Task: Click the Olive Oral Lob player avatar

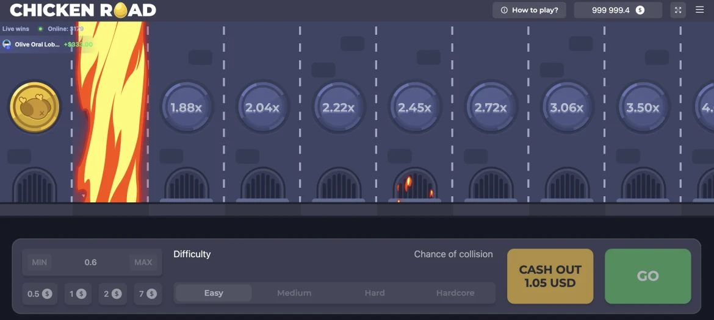Action: pos(7,44)
